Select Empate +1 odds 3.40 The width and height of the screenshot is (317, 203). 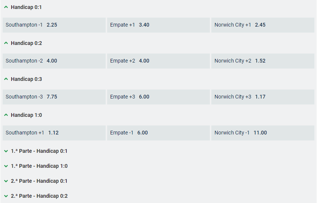tap(158, 25)
